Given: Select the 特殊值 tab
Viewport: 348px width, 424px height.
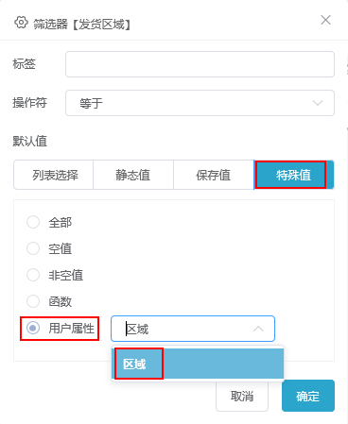Looking at the screenshot, I should tap(294, 175).
